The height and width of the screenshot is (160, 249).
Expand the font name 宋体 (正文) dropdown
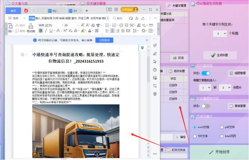tap(50, 25)
